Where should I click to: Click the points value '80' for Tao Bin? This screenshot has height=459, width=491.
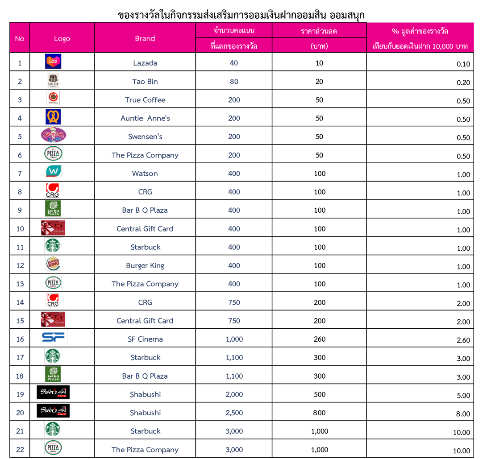tap(234, 81)
